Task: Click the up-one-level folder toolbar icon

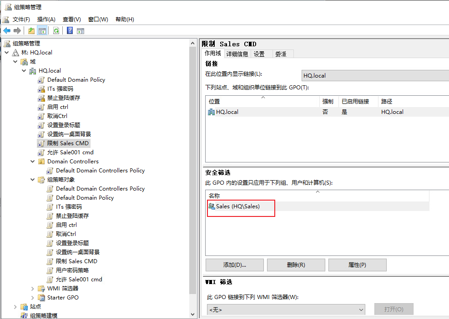Action: (x=31, y=30)
